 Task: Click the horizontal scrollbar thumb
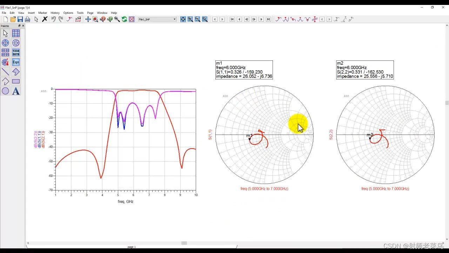(x=184, y=243)
